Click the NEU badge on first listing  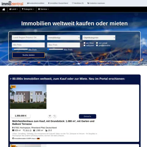click(x=13, y=87)
